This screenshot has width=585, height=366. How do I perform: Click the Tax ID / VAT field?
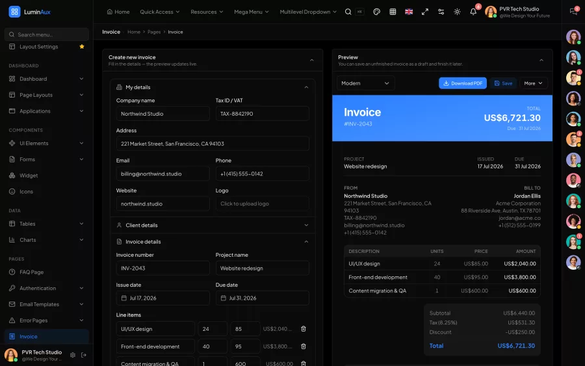[x=263, y=114]
